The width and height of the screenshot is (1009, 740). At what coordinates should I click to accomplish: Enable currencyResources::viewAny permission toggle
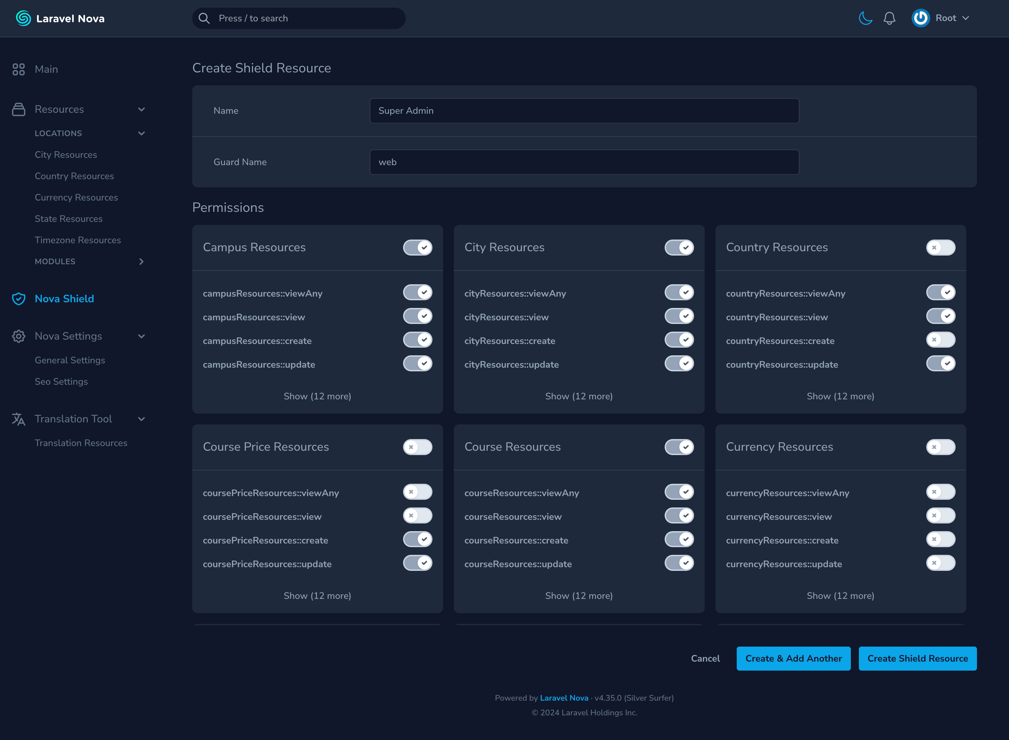tap(941, 492)
